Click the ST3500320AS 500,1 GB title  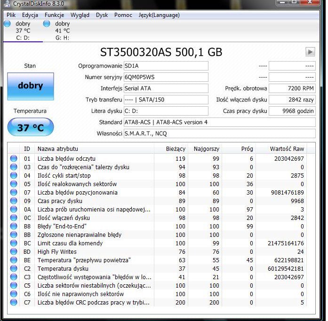tap(161, 52)
